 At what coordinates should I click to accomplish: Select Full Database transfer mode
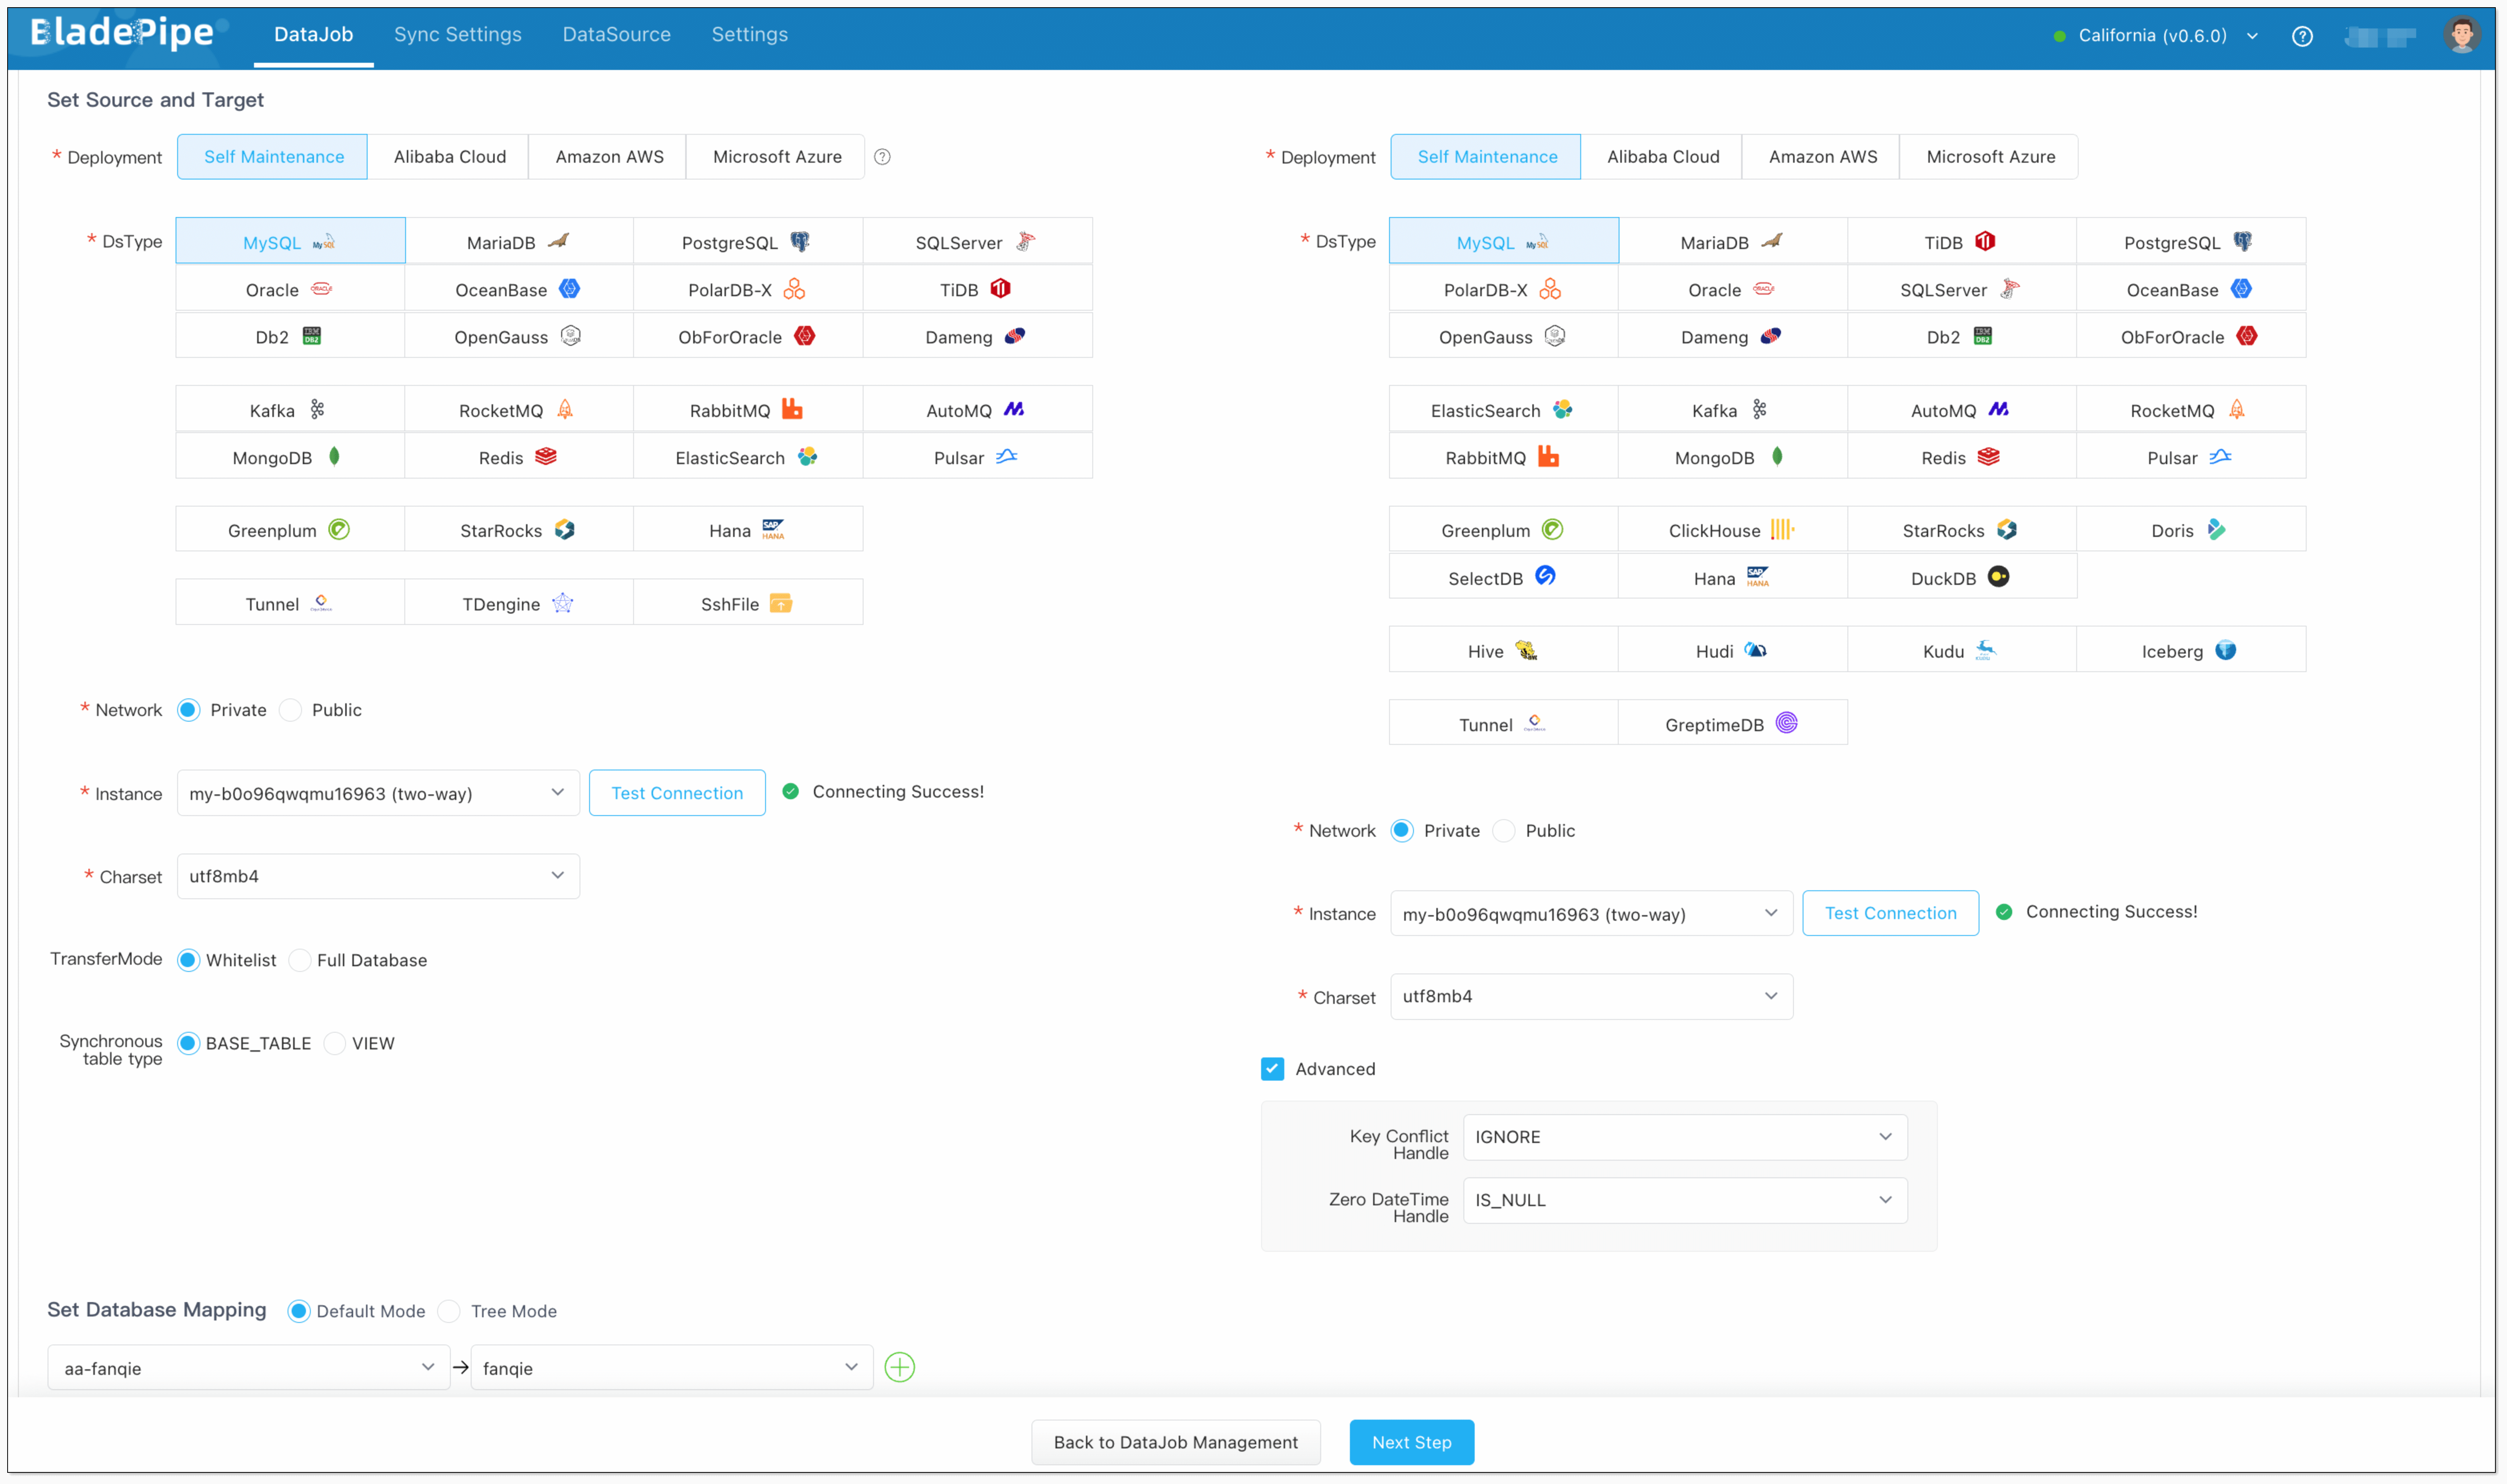tap(300, 960)
